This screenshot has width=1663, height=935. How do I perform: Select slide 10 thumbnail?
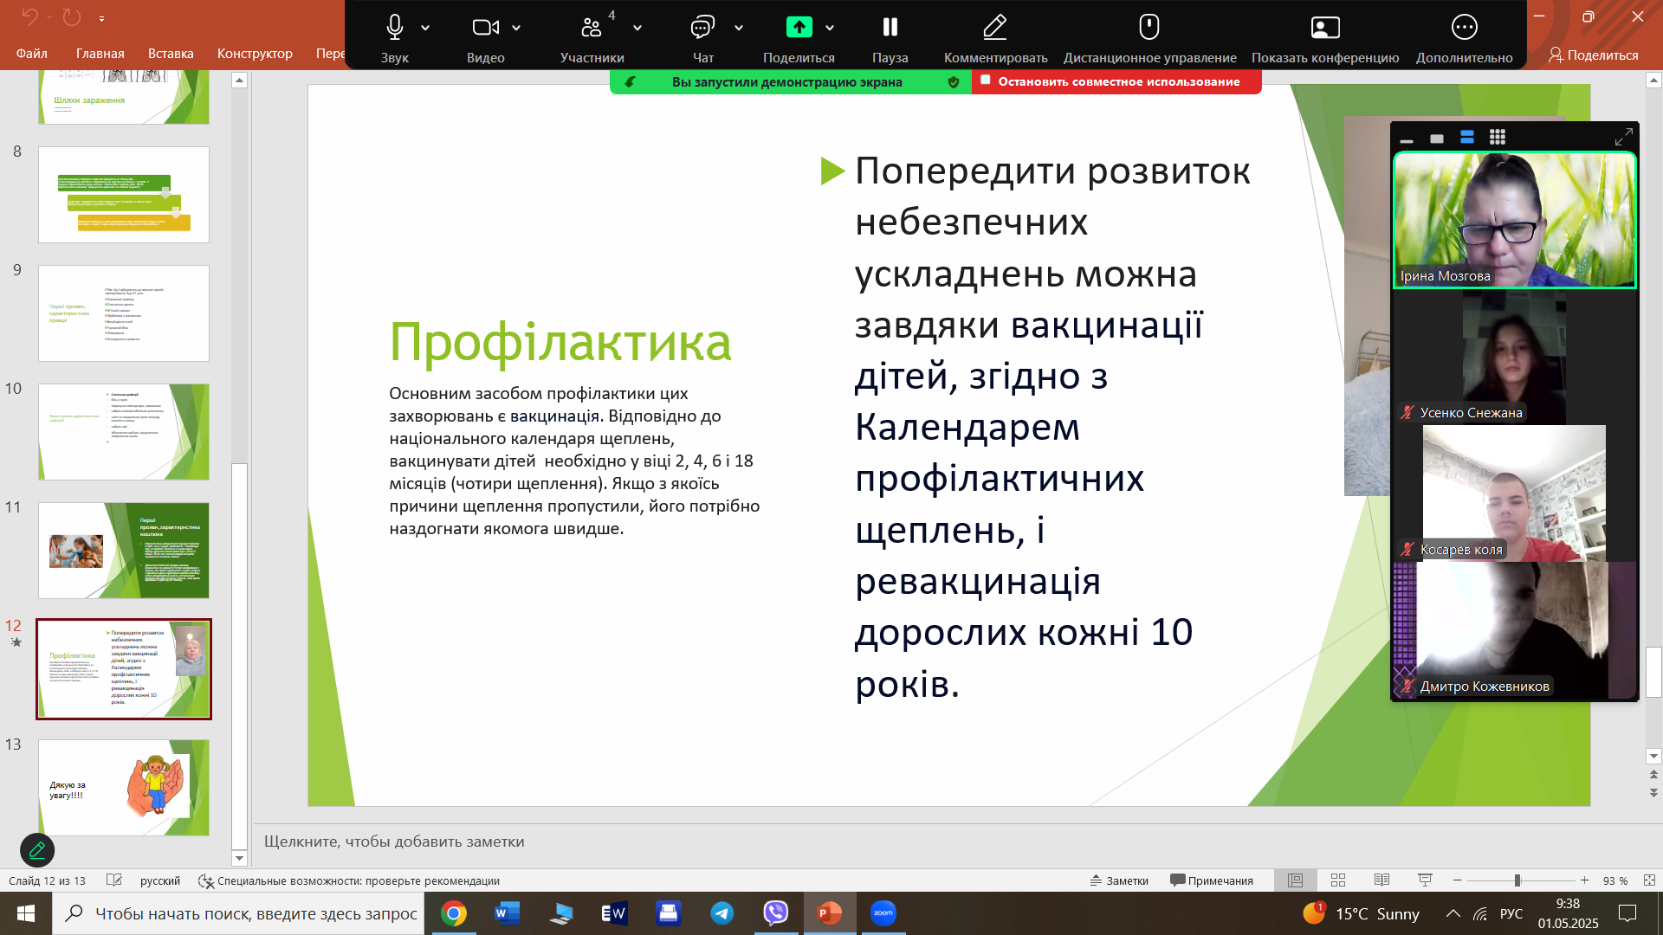[124, 432]
